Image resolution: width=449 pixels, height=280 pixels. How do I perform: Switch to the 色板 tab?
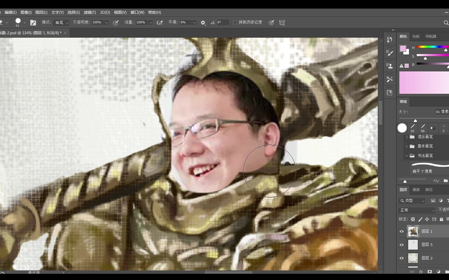click(x=416, y=37)
